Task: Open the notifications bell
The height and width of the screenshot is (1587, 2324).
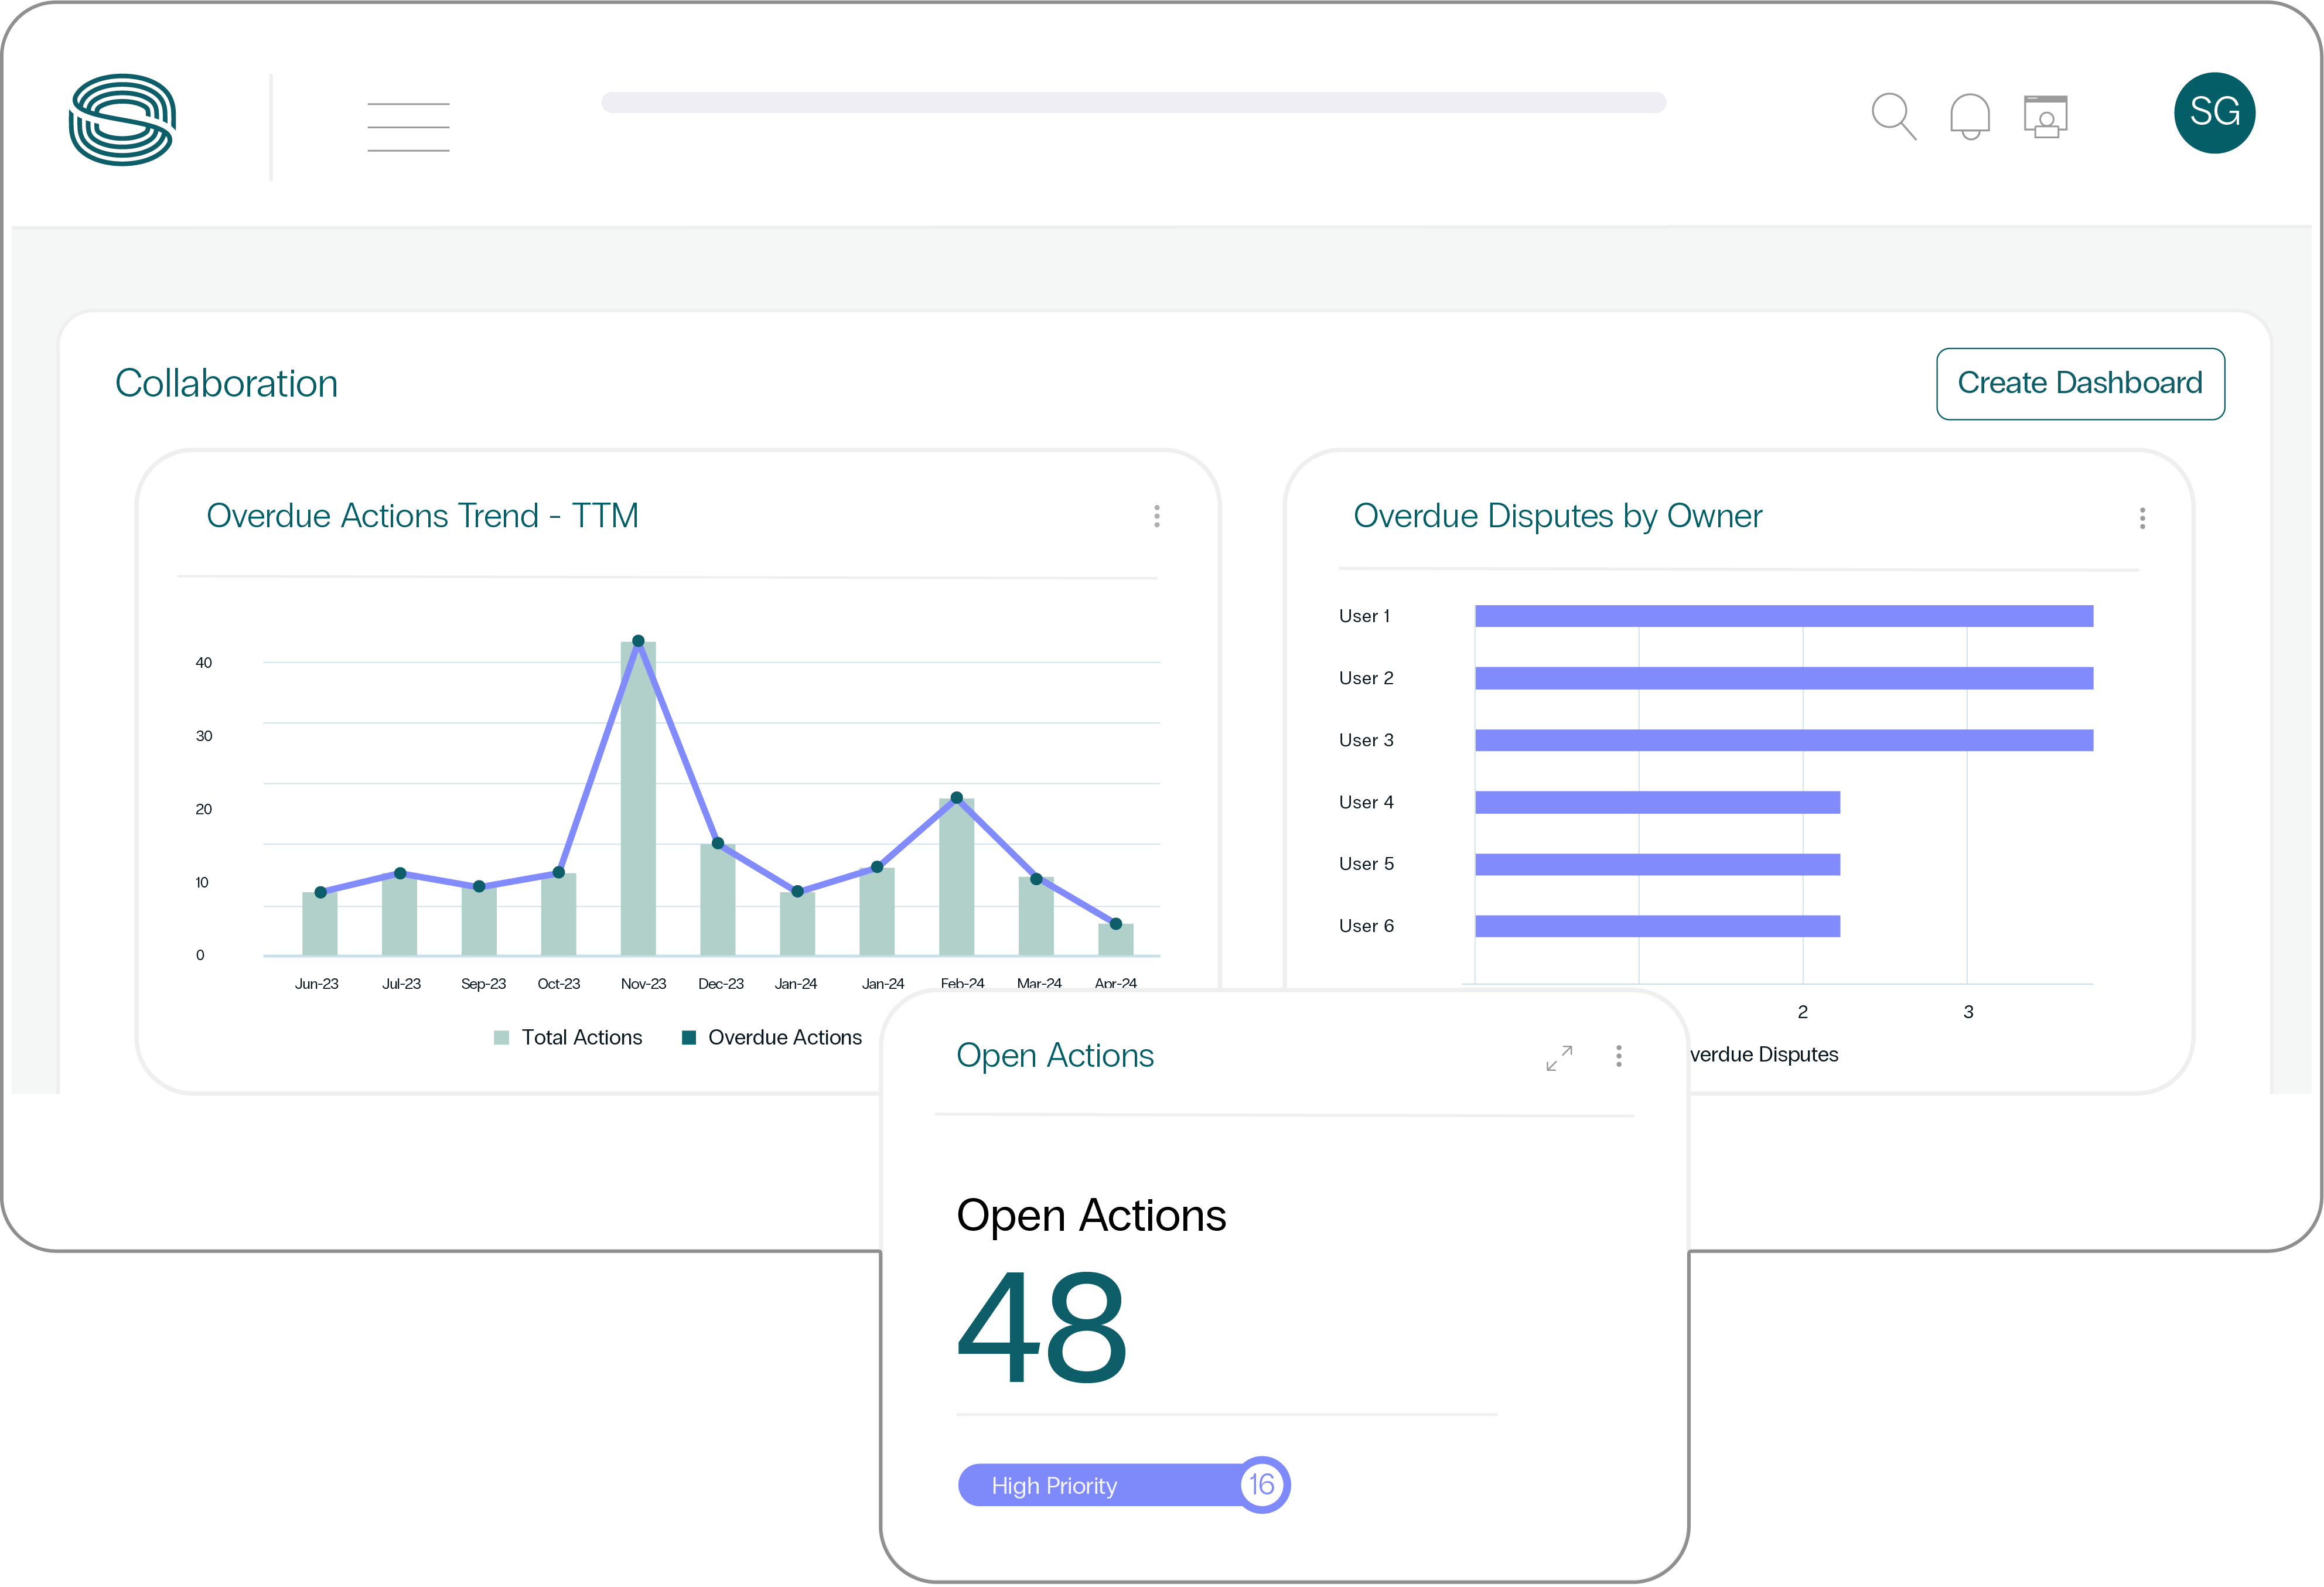Action: 1970,117
